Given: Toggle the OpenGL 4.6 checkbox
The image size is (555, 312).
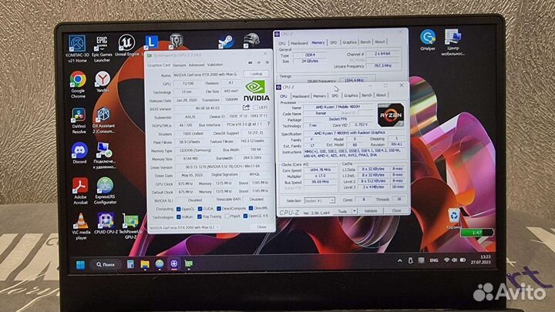Looking at the screenshot, I should coord(245,216).
